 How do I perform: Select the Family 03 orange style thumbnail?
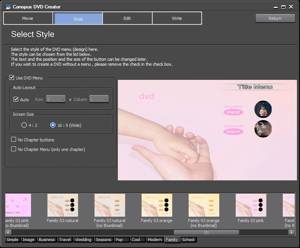[157, 205]
